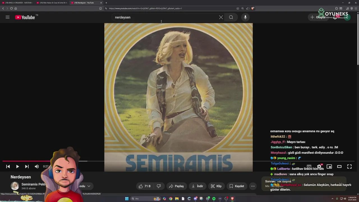Open File Explorer from the taskbar
The height and width of the screenshot is (202, 359).
click(x=177, y=199)
